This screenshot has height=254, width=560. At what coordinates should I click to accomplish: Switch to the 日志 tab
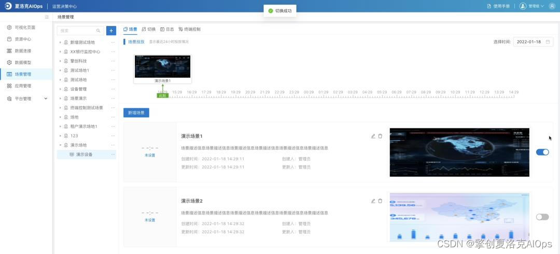click(167, 30)
